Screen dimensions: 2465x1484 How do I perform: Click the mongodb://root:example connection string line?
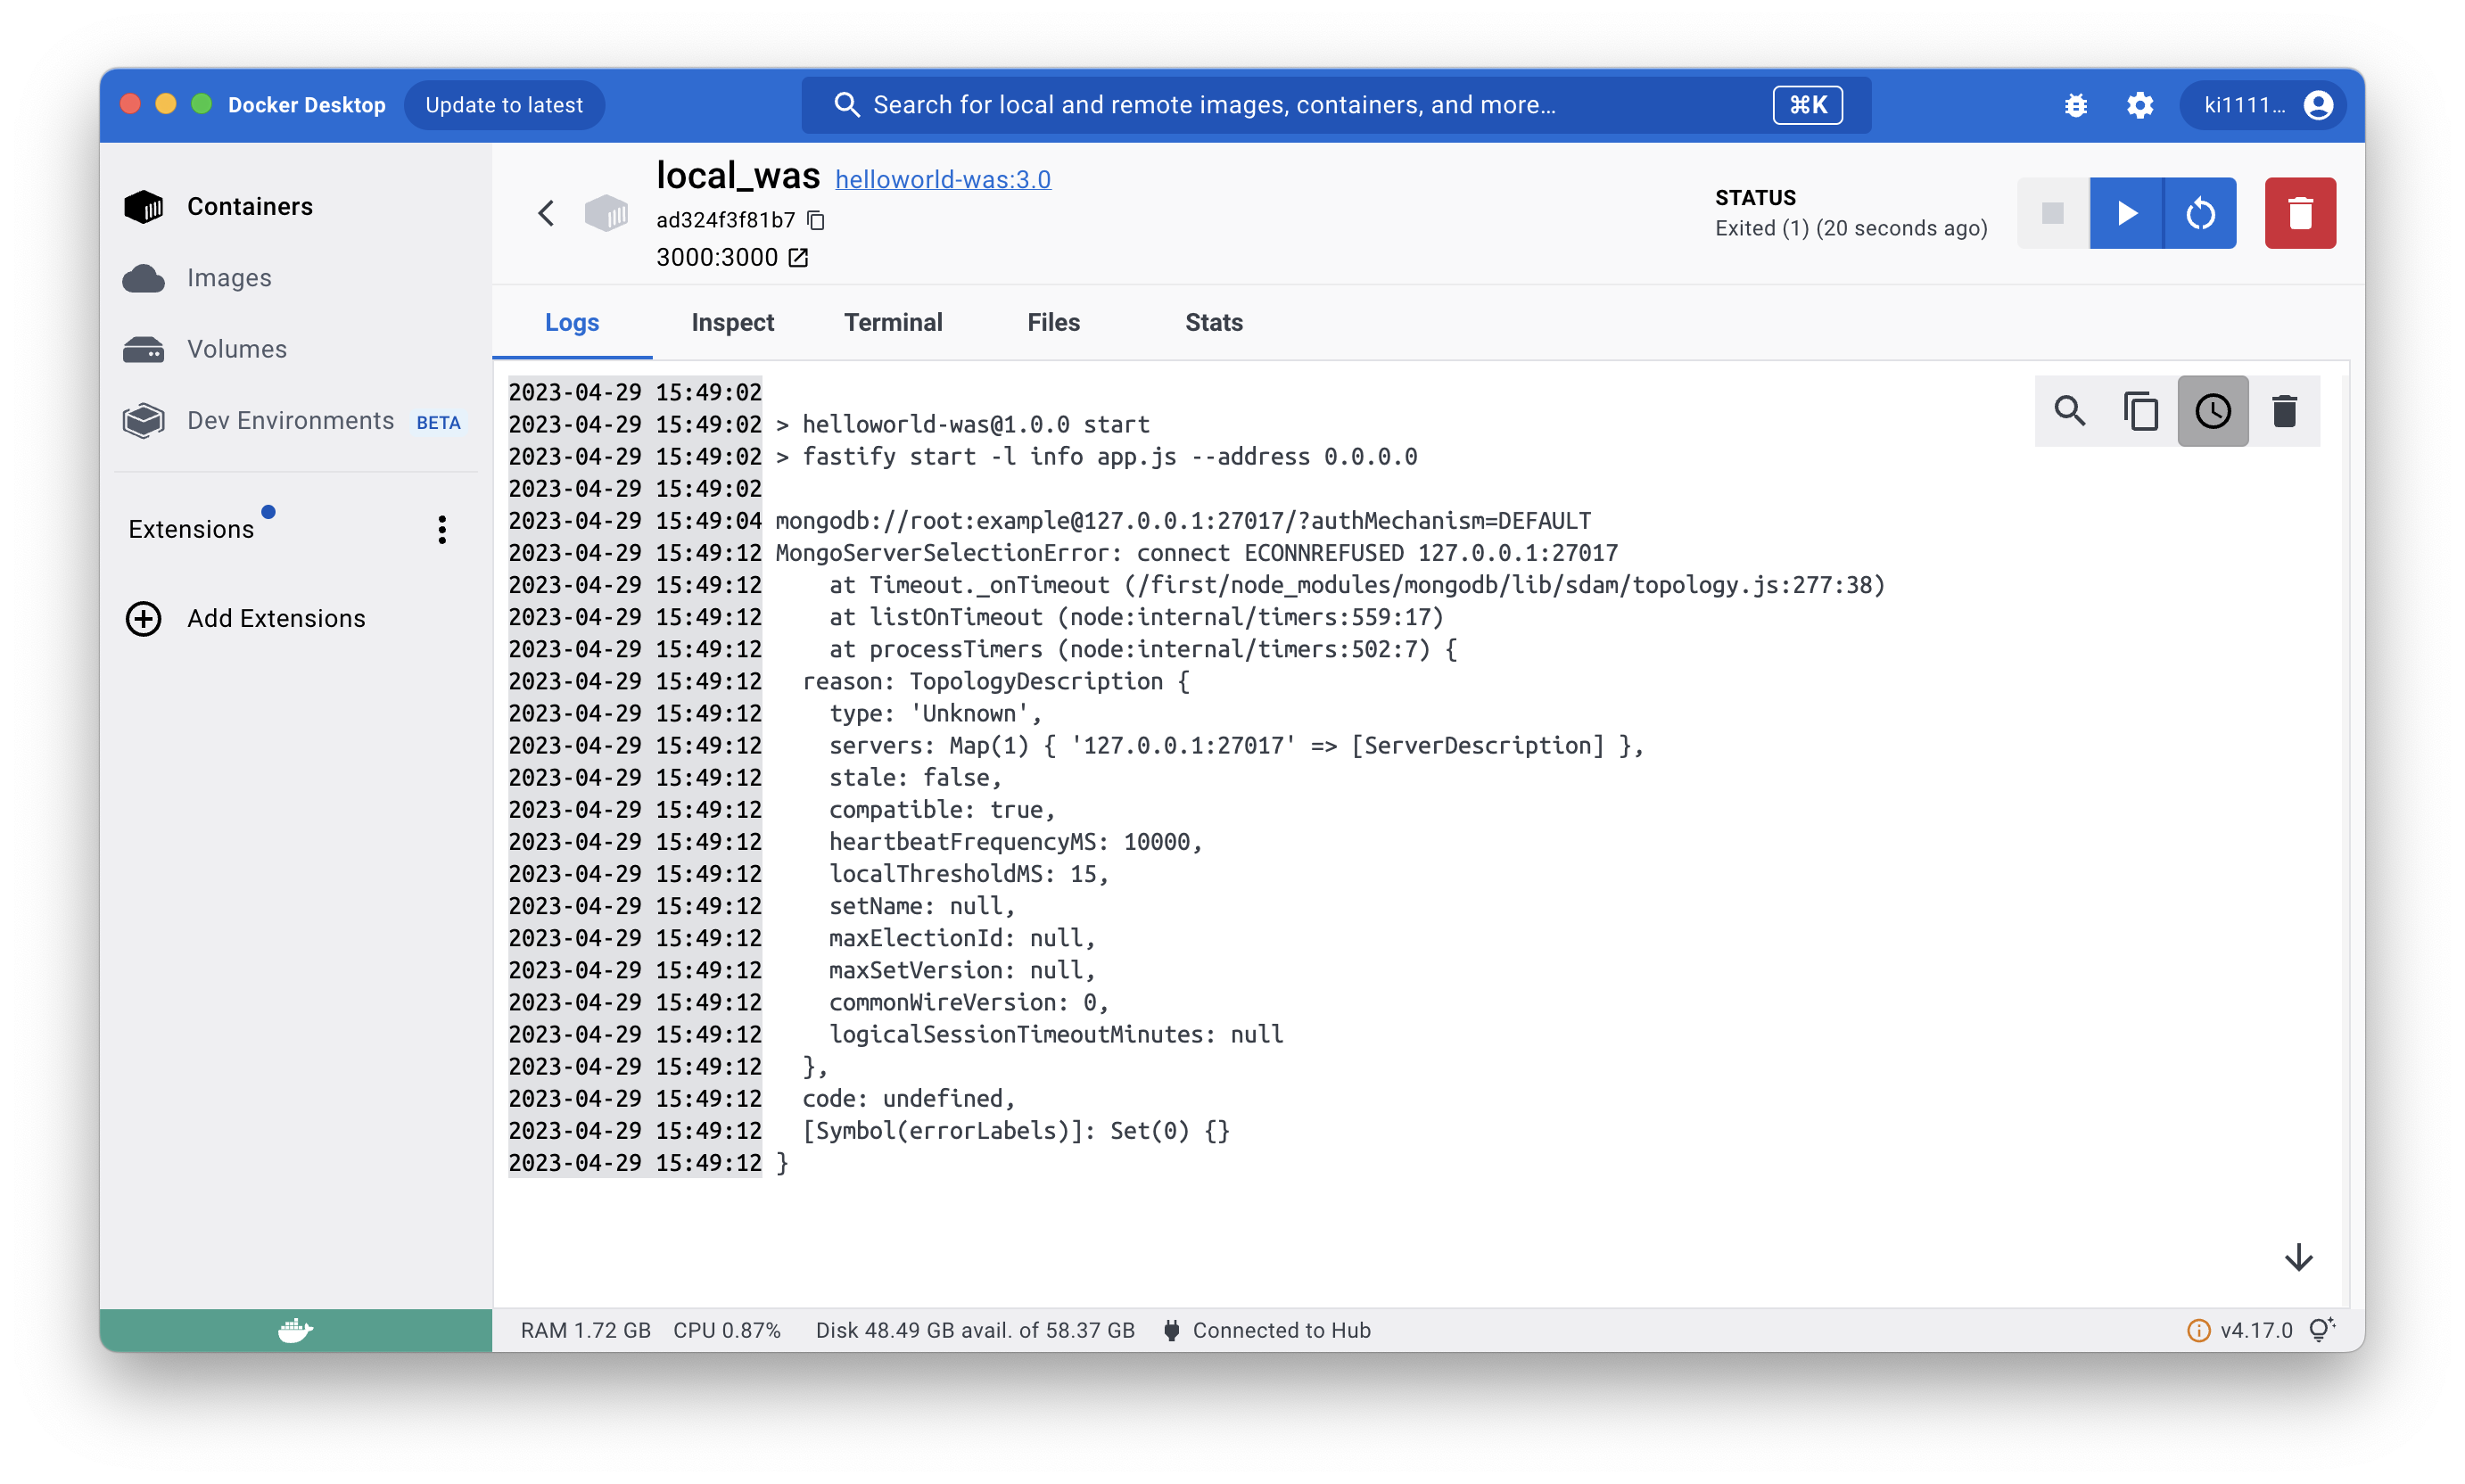(1183, 521)
